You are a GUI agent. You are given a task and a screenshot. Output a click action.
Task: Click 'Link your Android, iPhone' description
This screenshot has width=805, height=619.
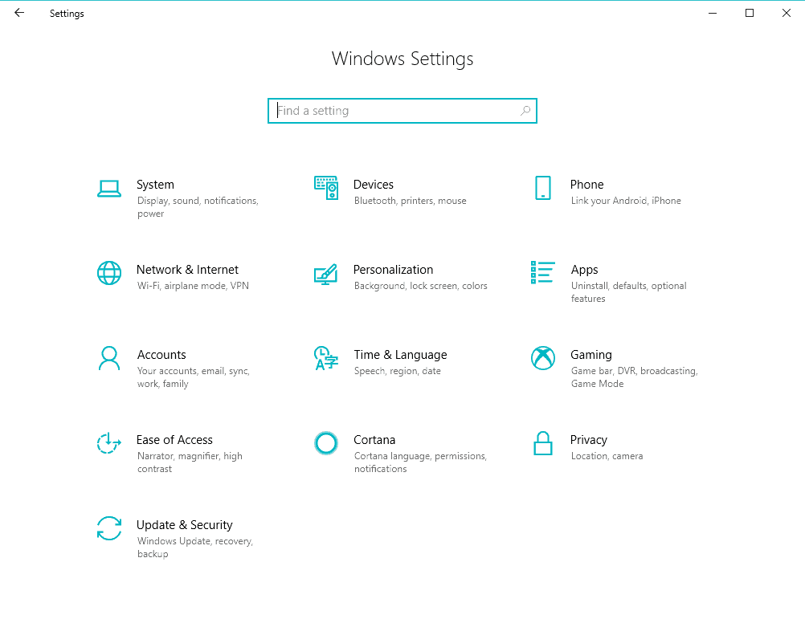click(x=626, y=201)
